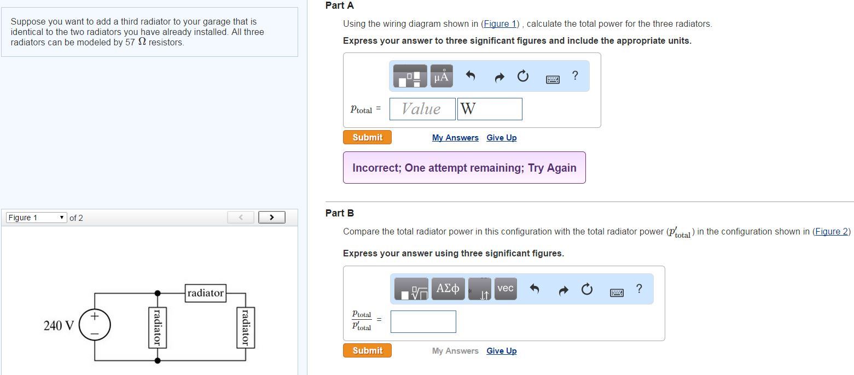
Task: Expand the Figure 1 selector dropdown
Action: click(x=36, y=218)
